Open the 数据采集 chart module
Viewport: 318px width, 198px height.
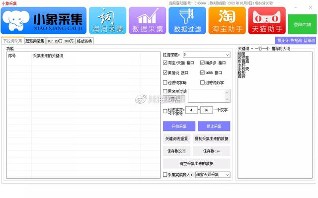pyautogui.click(x=148, y=20)
